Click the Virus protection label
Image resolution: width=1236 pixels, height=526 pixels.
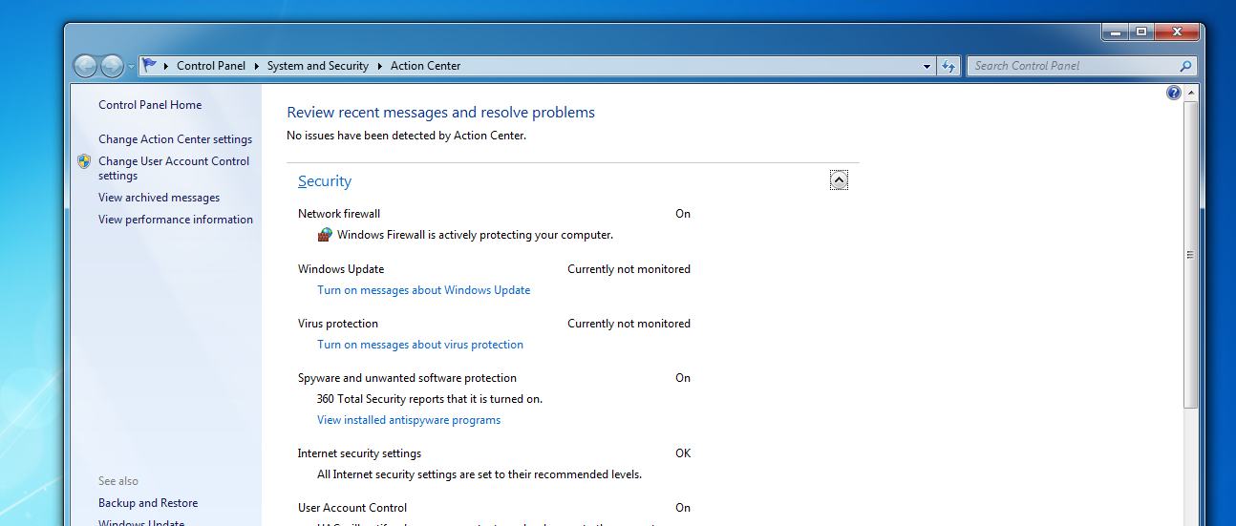[338, 324]
